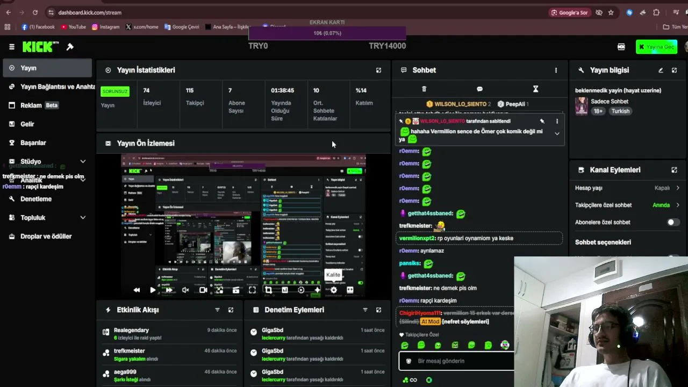Expand the Topluluk sidebar section
Screen dimensions: 688x387
point(83,218)
